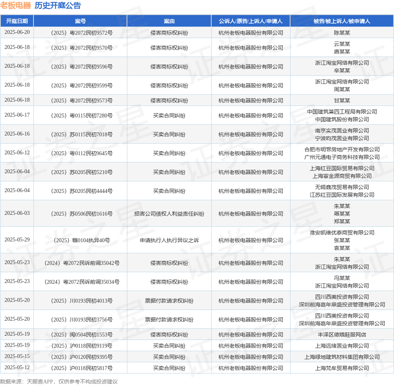394x385 pixels.
Task: Click cause 申请执行人执行异议之诉
Action: click(169, 240)
